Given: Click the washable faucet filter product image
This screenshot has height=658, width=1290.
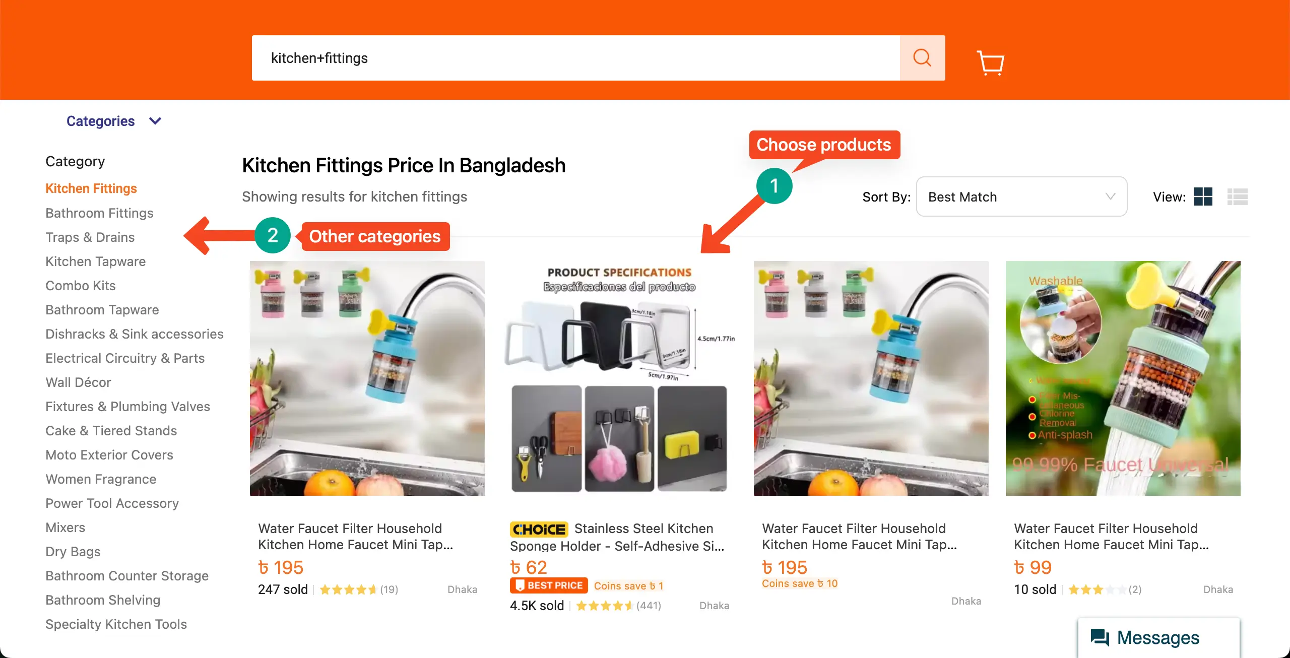Looking at the screenshot, I should [1122, 378].
